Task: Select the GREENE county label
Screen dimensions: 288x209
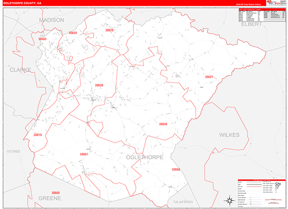Action: [x=49, y=198]
